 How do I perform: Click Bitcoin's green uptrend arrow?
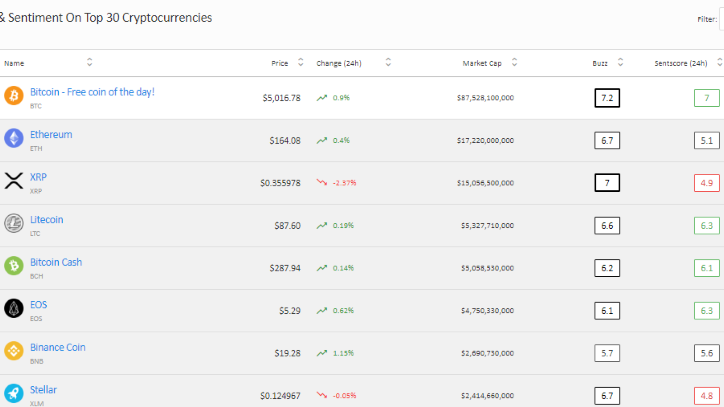322,98
